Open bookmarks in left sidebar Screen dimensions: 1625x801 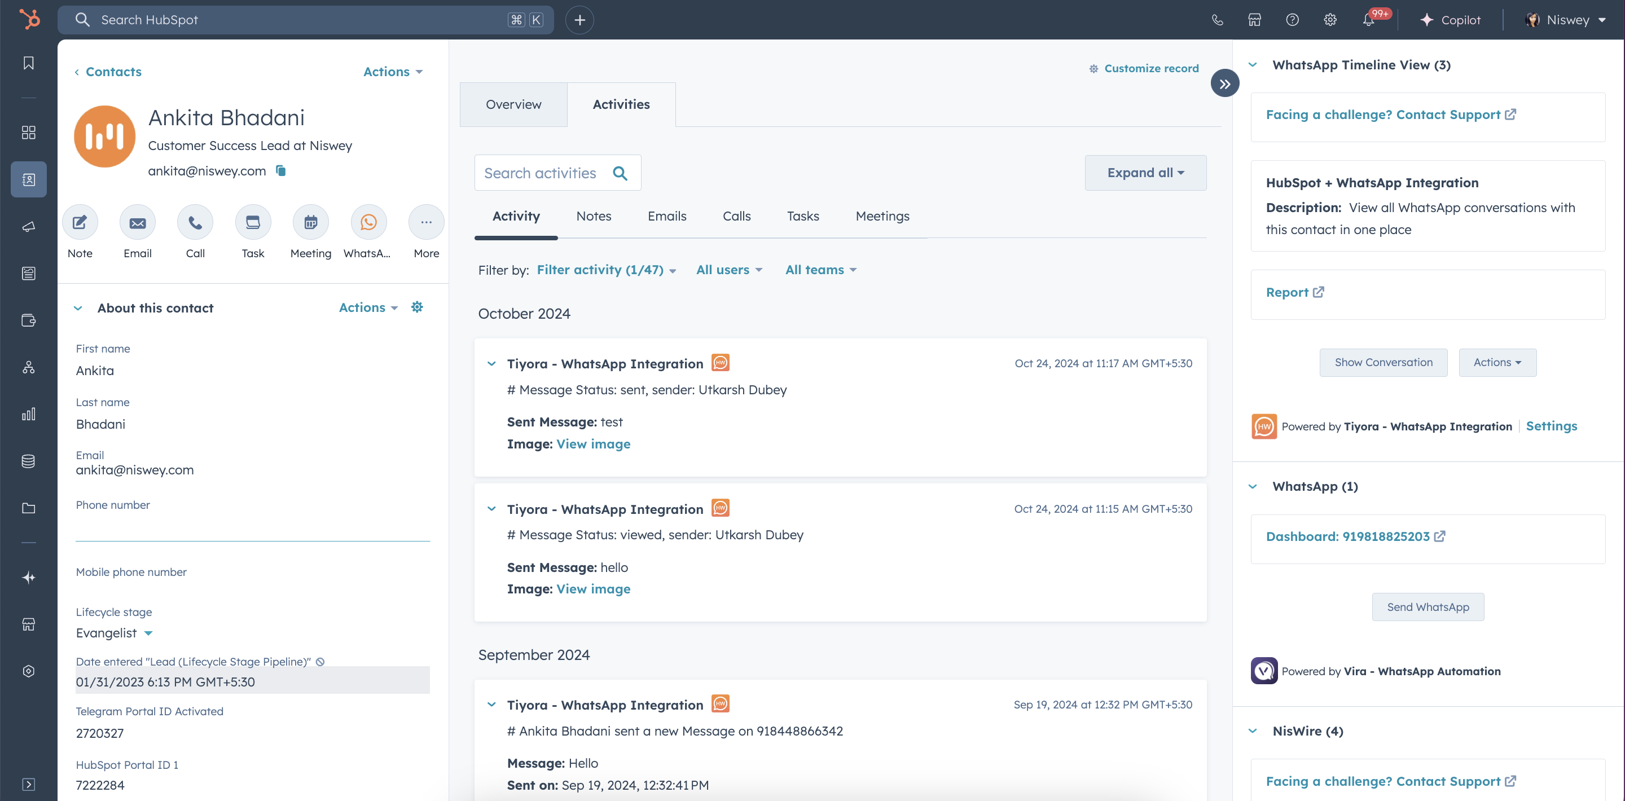[x=28, y=63]
